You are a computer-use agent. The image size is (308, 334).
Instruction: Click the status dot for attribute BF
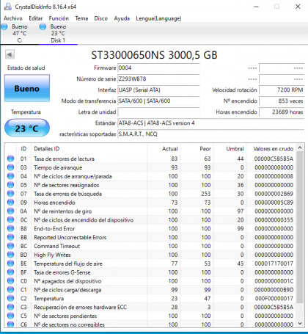(10, 272)
